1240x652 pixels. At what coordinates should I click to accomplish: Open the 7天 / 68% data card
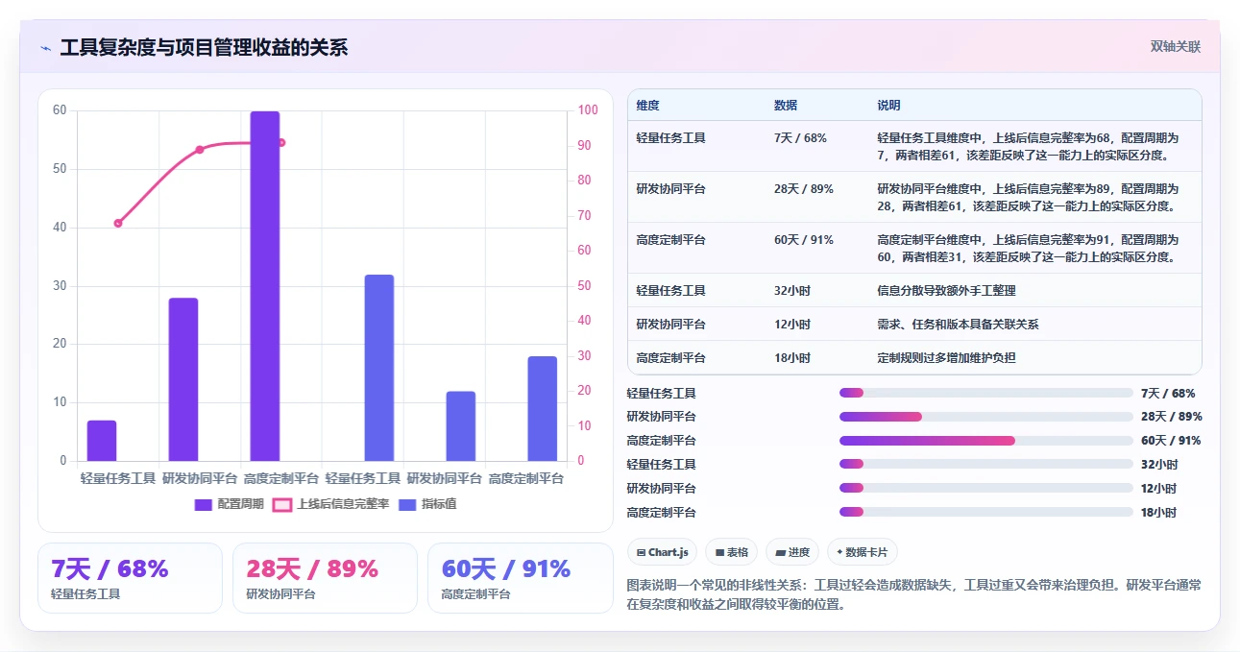coord(129,578)
